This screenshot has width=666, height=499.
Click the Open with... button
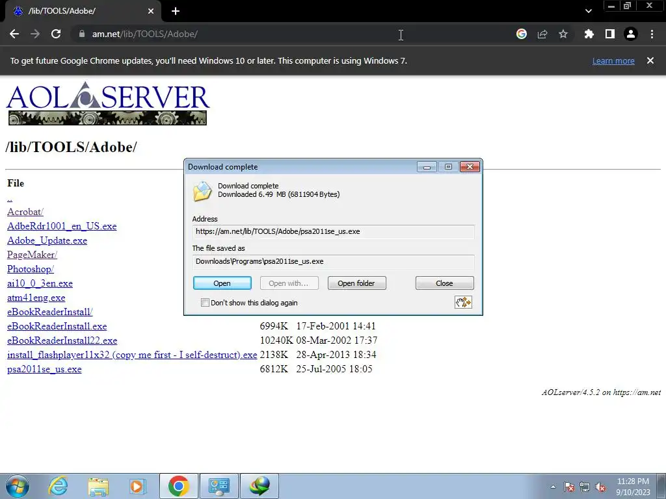[x=289, y=283]
